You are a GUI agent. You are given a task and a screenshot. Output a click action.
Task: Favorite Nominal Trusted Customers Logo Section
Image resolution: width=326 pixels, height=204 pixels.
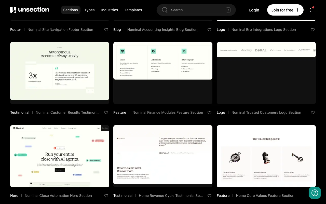313,112
